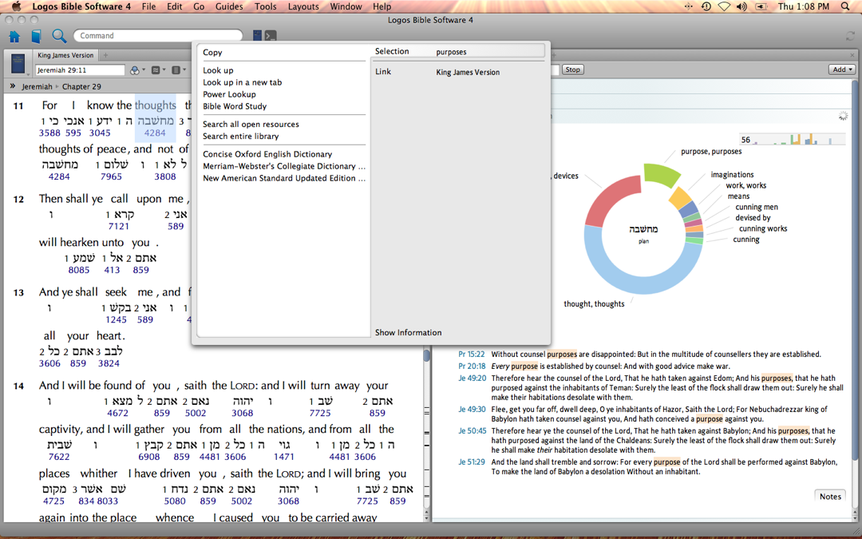Click the battery icon in menu bar
This screenshot has width=862, height=539.
click(761, 6)
